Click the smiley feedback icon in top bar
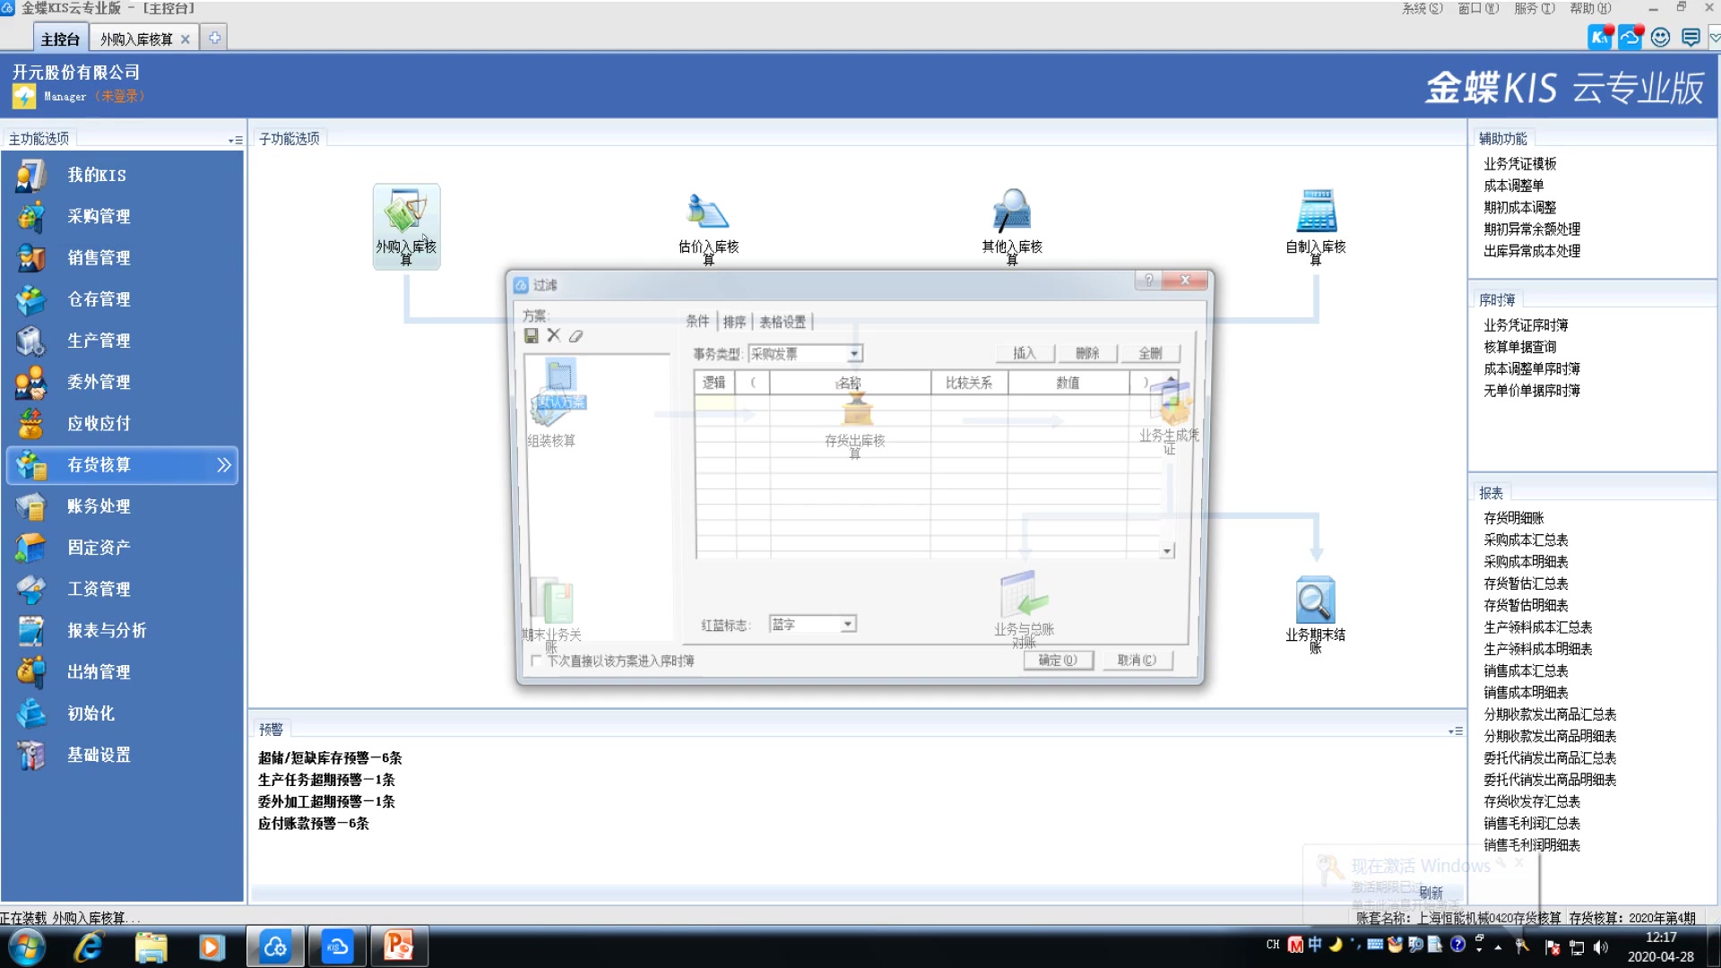1721x968 pixels. (1661, 37)
